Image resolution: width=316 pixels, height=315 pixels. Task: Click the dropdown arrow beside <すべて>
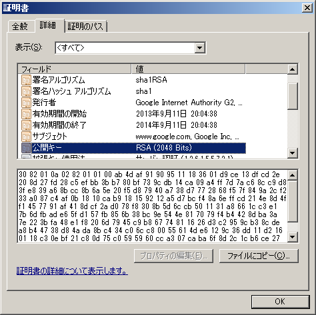coord(199,48)
